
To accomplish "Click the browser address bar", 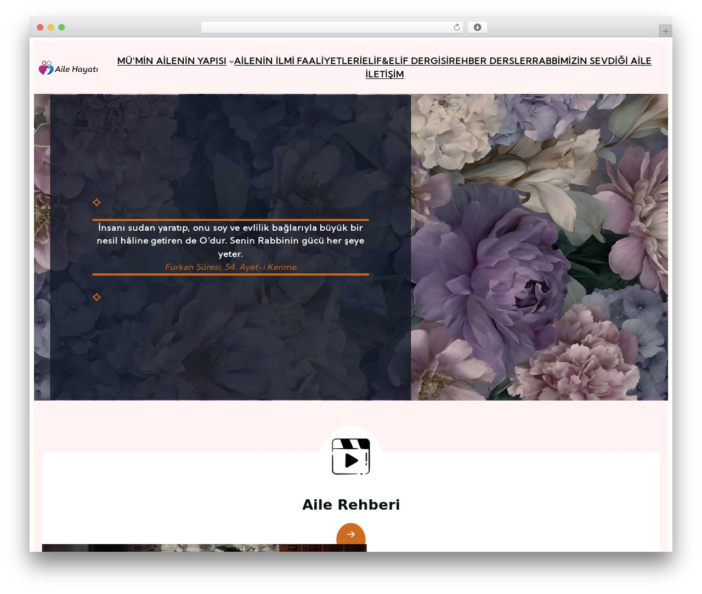I will [332, 27].
